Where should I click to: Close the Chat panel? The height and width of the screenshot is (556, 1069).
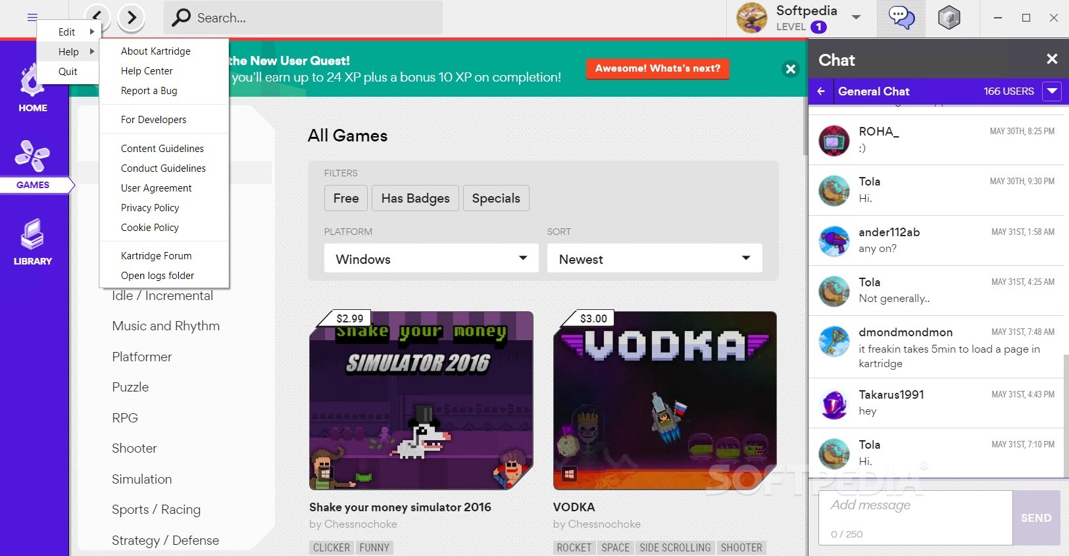pyautogui.click(x=1052, y=59)
